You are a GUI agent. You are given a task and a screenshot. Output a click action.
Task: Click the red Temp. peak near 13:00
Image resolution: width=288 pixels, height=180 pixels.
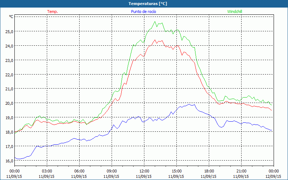click(155, 40)
